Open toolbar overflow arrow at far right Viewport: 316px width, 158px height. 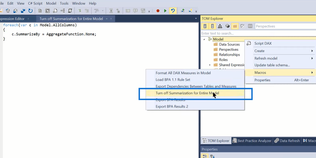(196, 11)
